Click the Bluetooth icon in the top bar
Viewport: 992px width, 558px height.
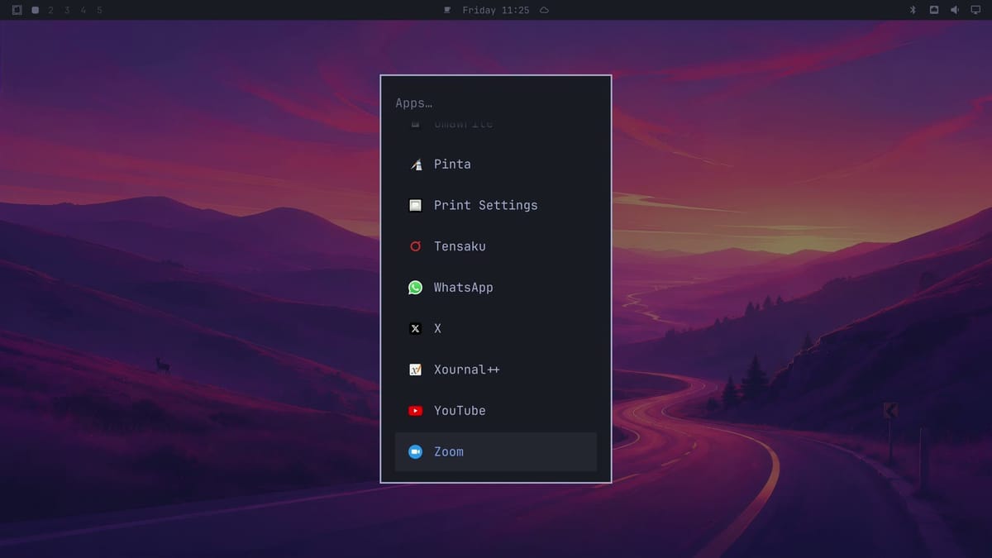tap(913, 10)
